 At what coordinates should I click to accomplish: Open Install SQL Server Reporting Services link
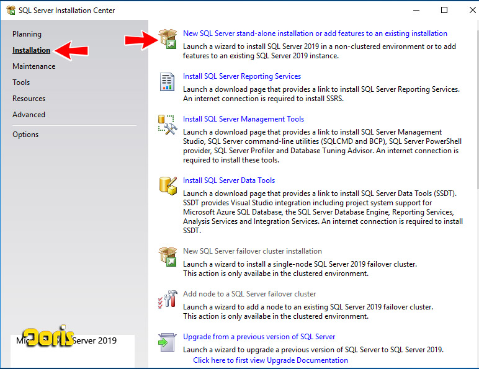point(242,76)
